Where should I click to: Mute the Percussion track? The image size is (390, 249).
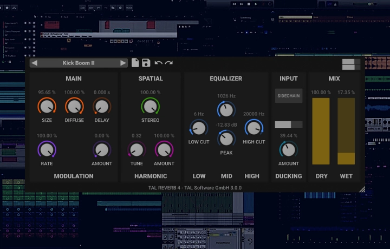pyautogui.click(x=34, y=48)
